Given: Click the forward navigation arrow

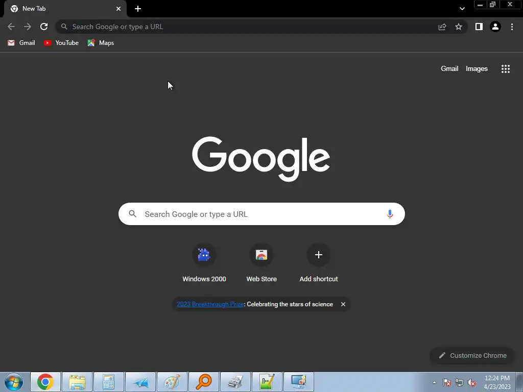Looking at the screenshot, I should [28, 27].
